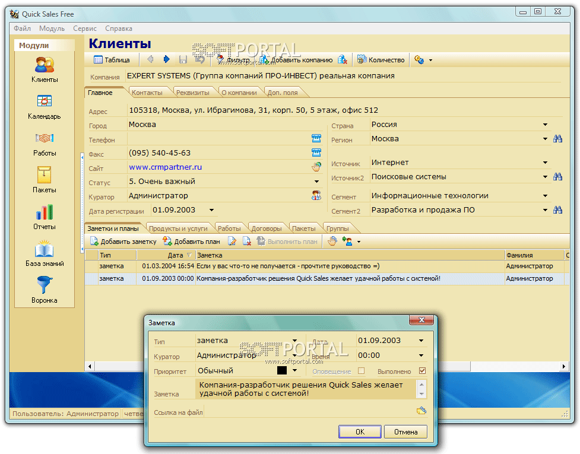Open the Работы module handshake icon

pyautogui.click(x=45, y=138)
